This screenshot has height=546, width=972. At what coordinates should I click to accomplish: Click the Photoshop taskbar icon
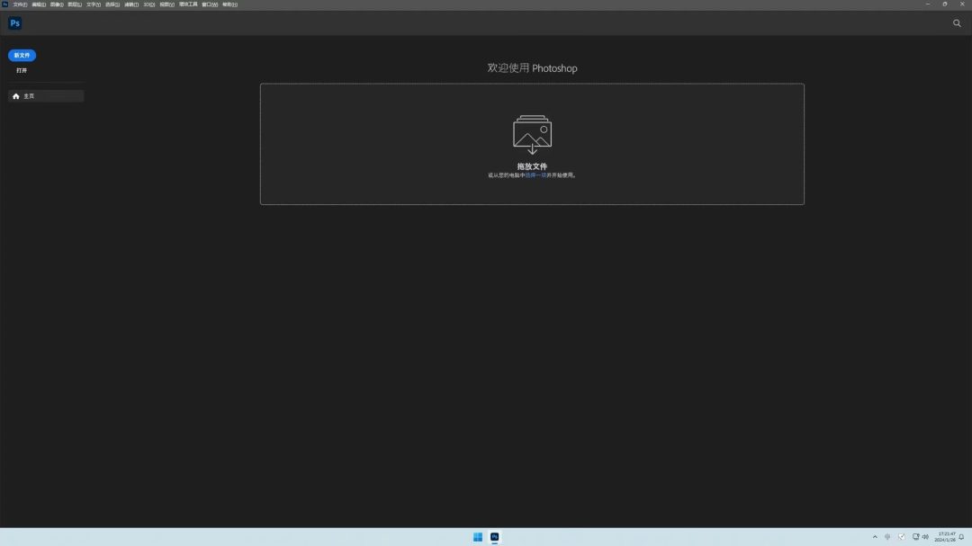coord(495,537)
